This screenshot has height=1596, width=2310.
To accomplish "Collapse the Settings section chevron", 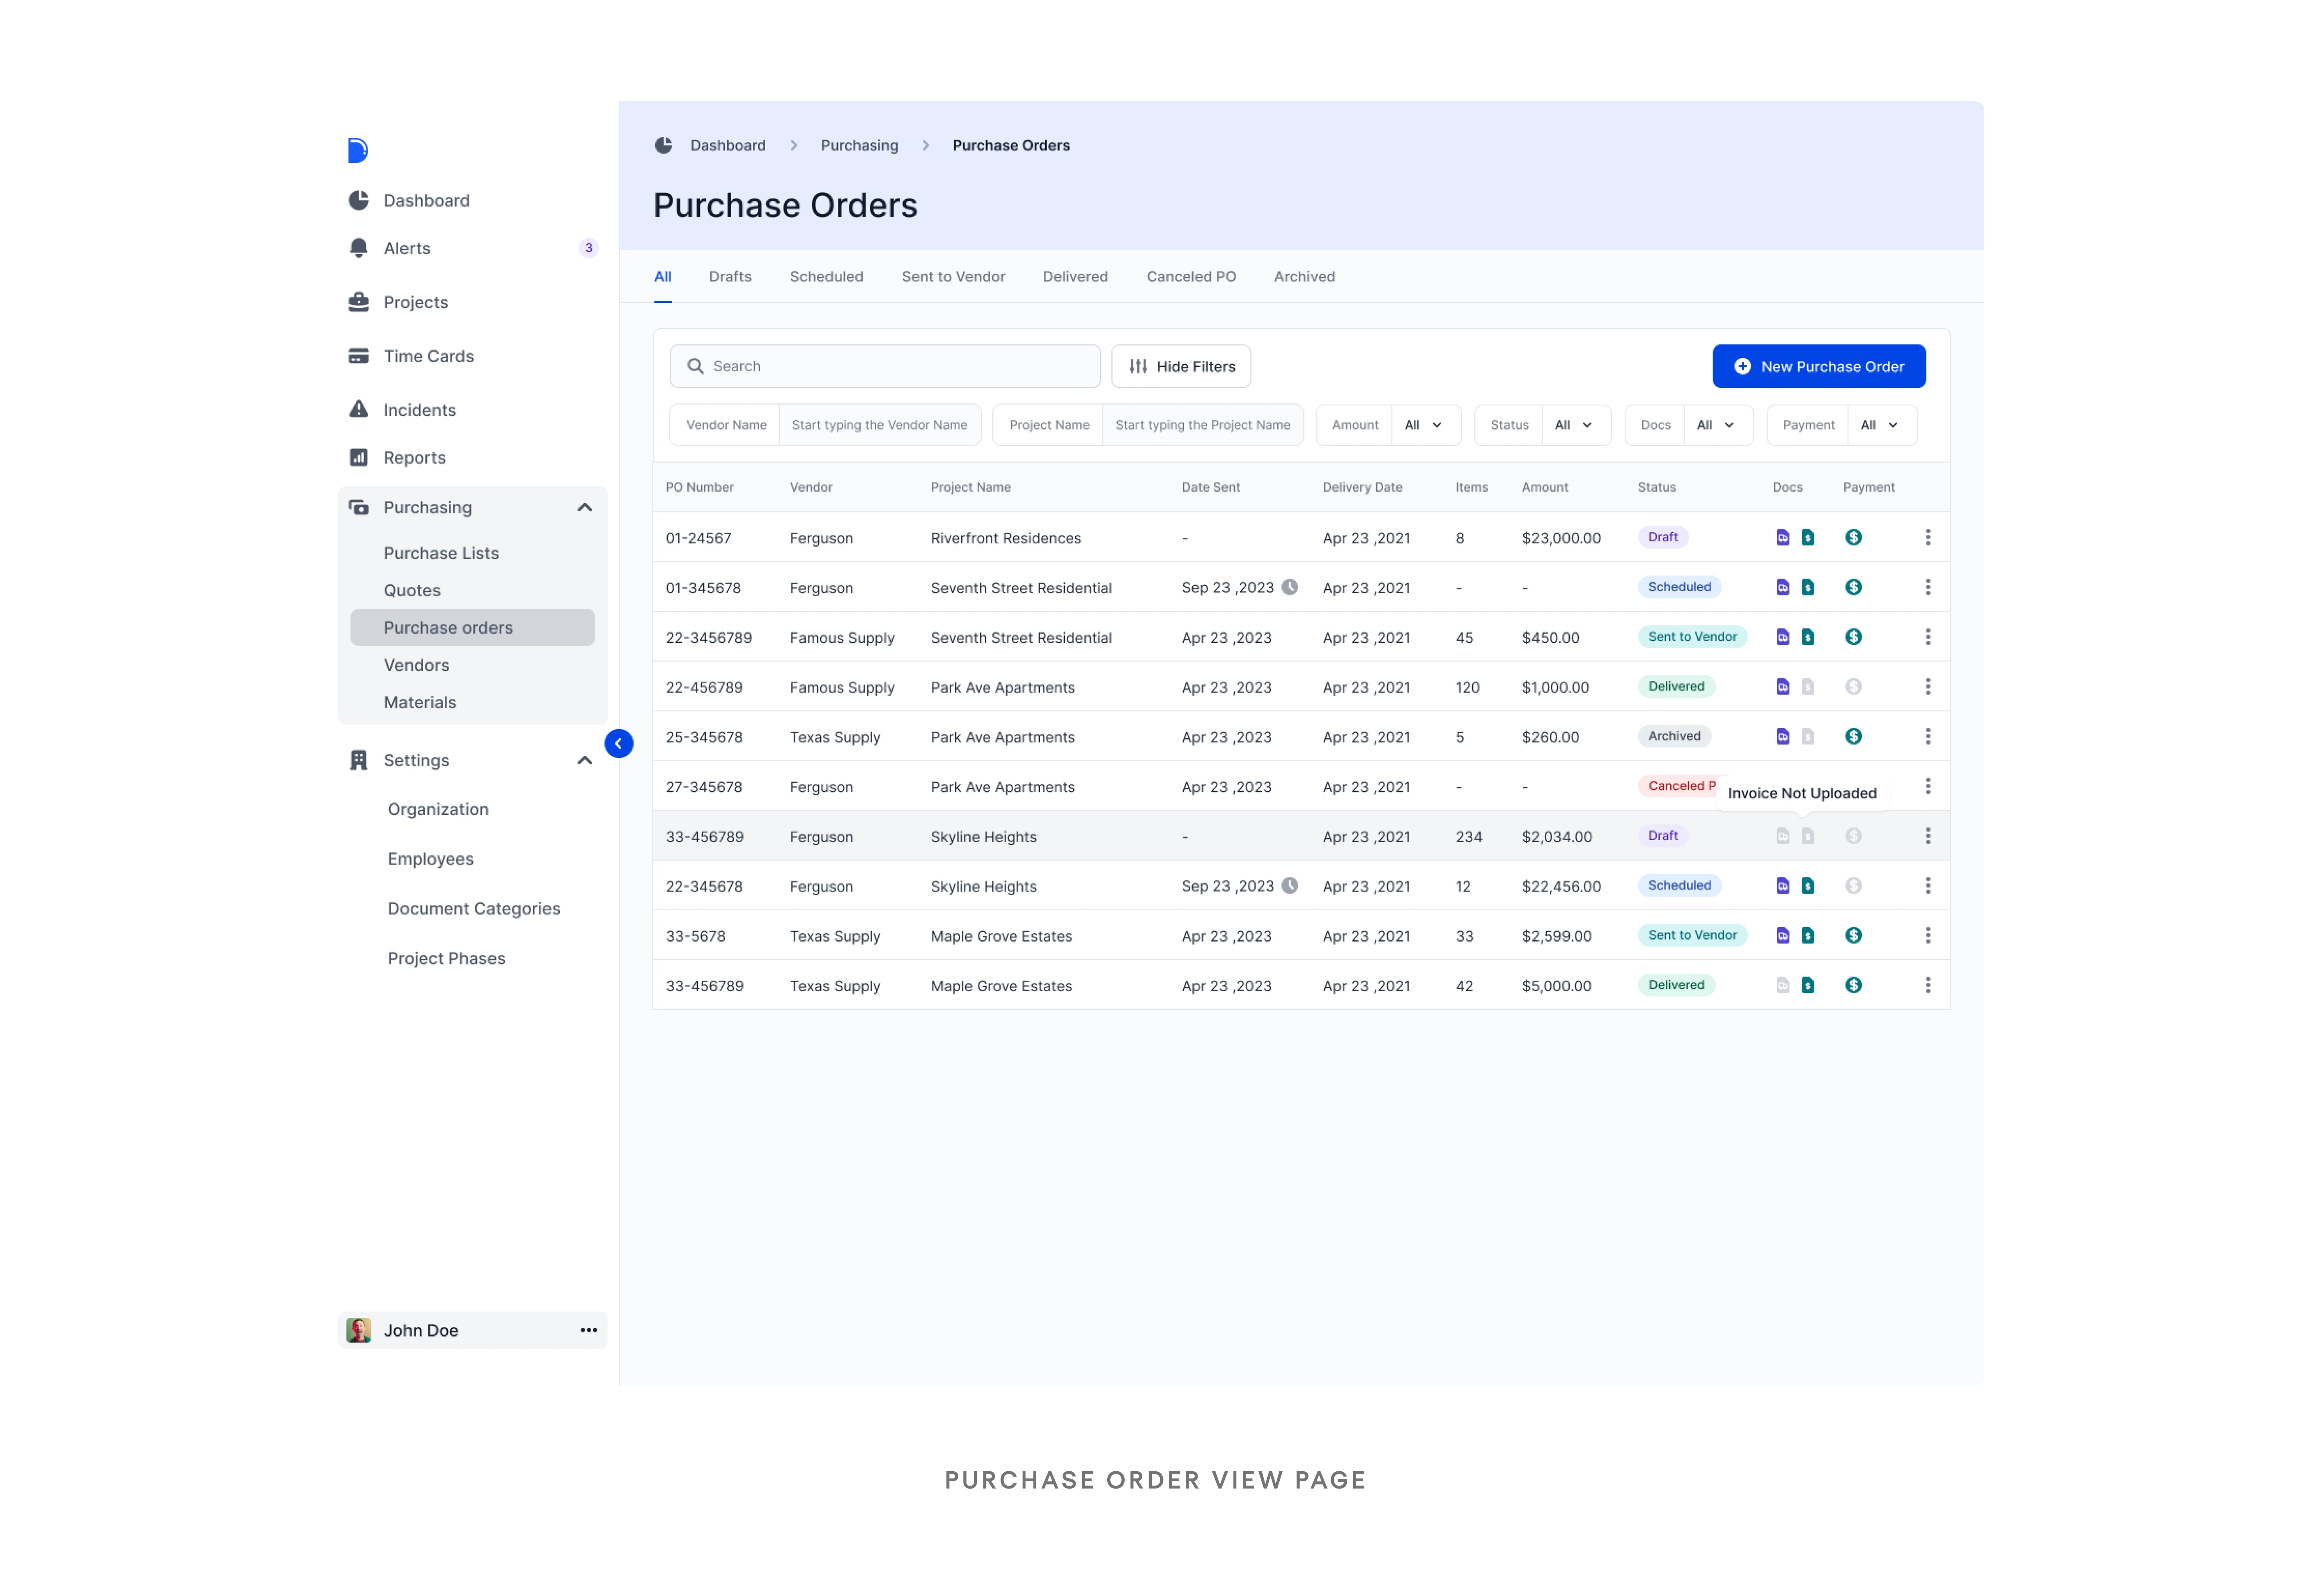I will click(x=585, y=760).
